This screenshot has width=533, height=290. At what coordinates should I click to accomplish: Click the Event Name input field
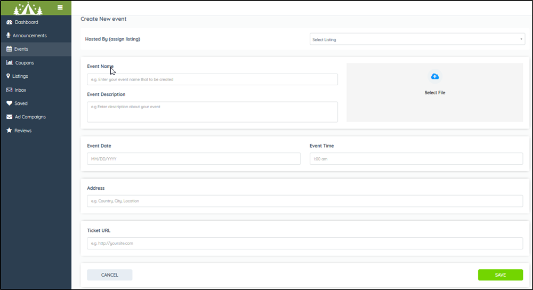(x=213, y=79)
